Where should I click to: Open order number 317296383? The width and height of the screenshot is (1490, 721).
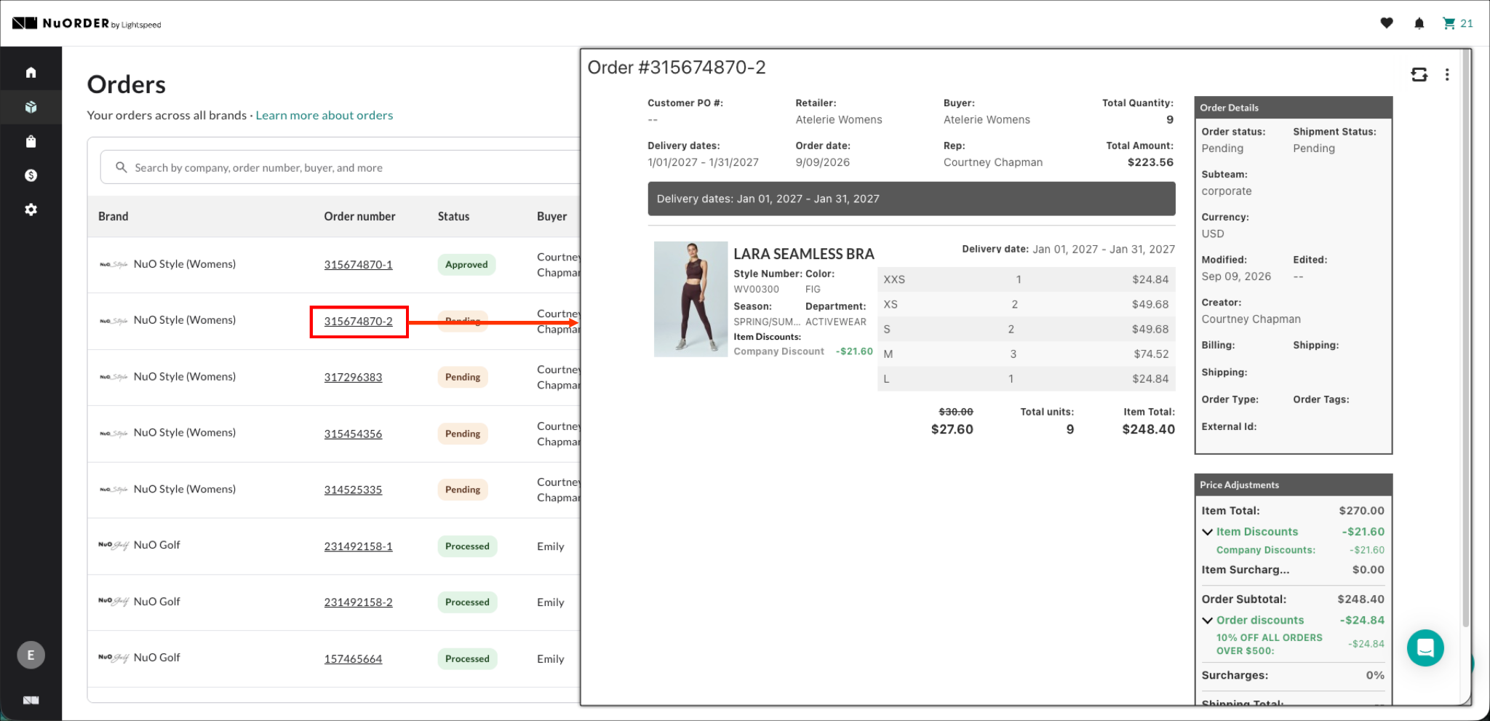click(353, 377)
